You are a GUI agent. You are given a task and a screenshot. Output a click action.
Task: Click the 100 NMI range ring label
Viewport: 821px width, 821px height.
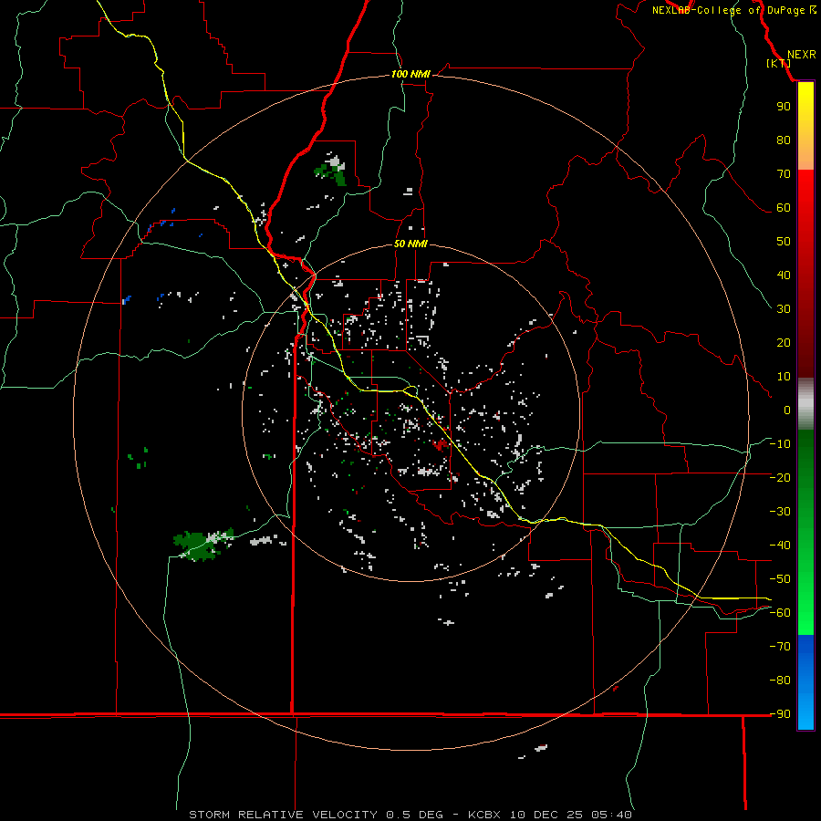410,74
